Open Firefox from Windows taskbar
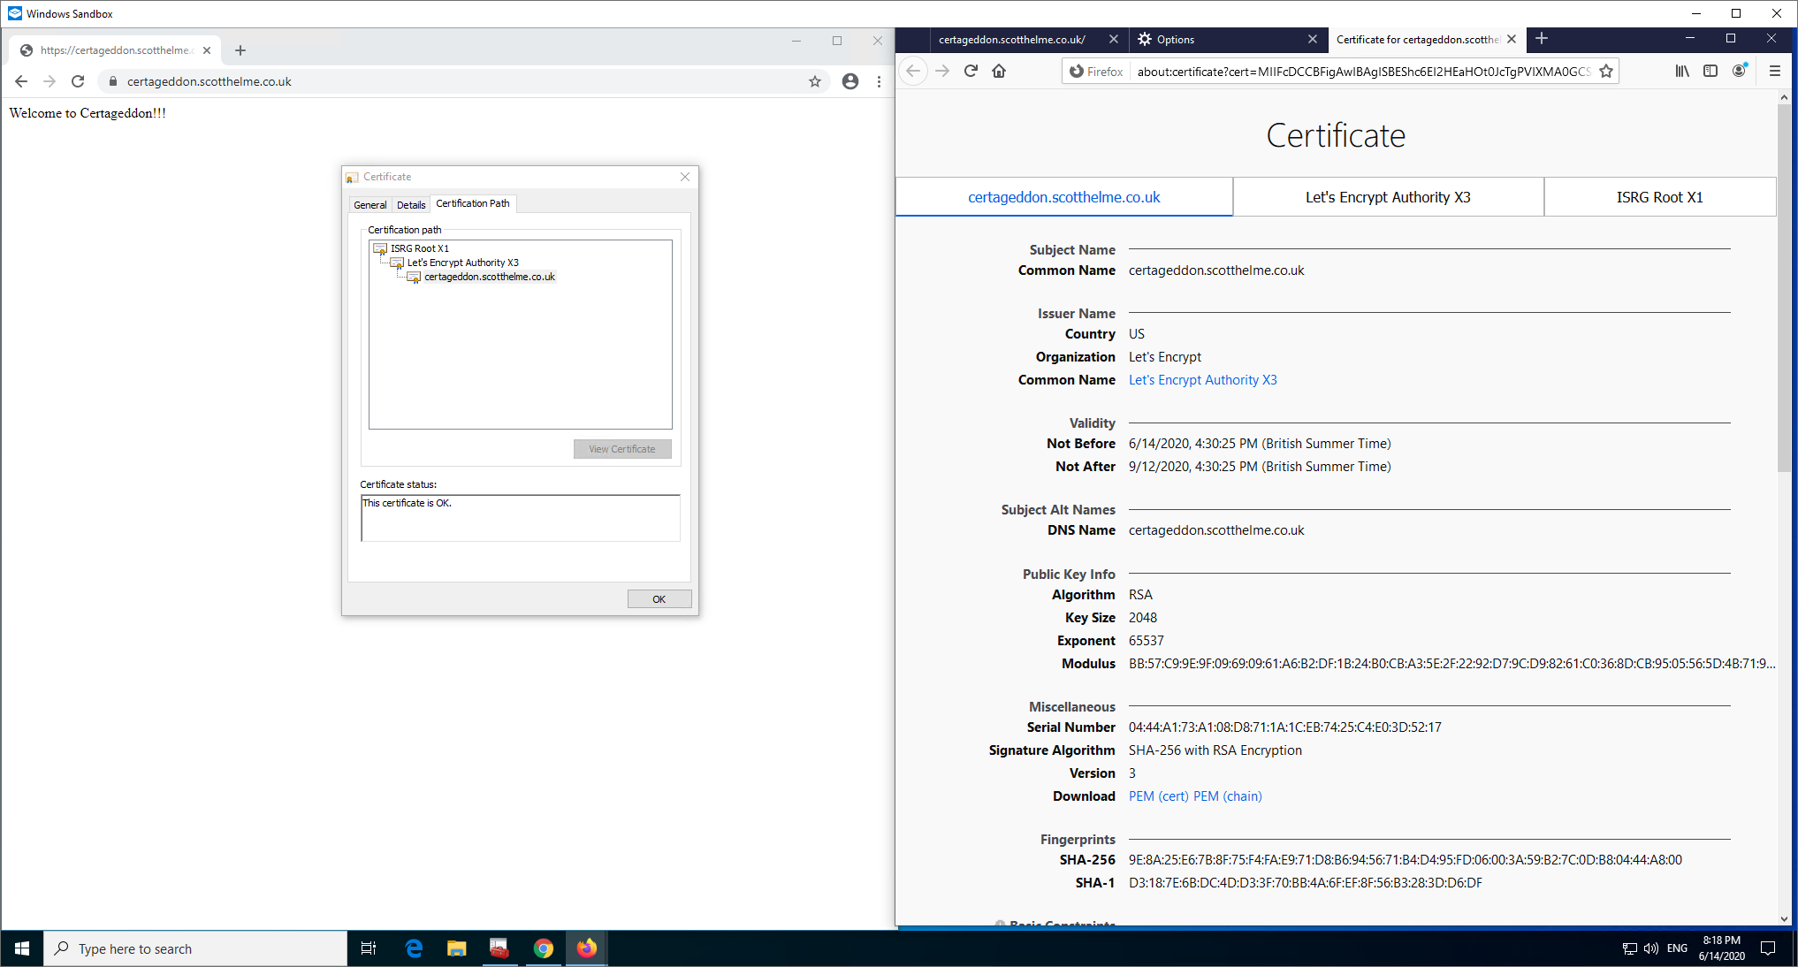Viewport: 1798px width, 967px height. 586,948
